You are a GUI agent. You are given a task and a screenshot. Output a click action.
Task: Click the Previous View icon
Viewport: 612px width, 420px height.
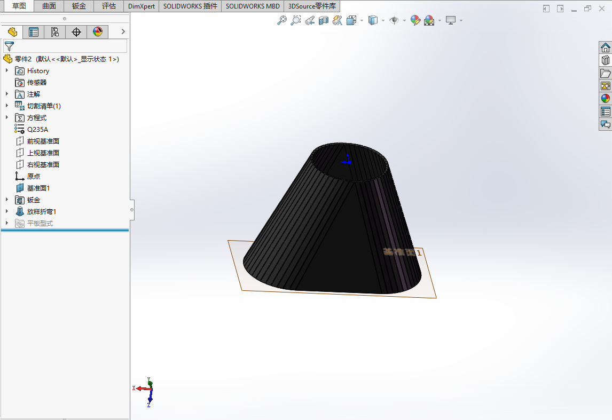point(310,20)
